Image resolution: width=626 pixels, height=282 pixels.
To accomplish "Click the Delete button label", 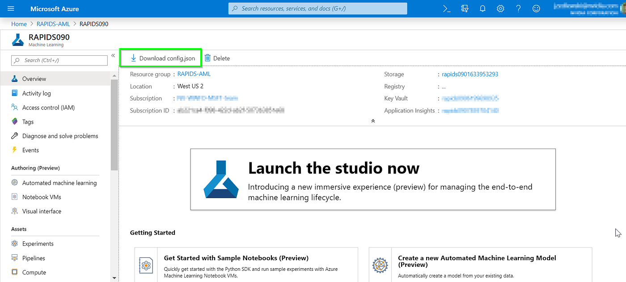I will (x=221, y=58).
